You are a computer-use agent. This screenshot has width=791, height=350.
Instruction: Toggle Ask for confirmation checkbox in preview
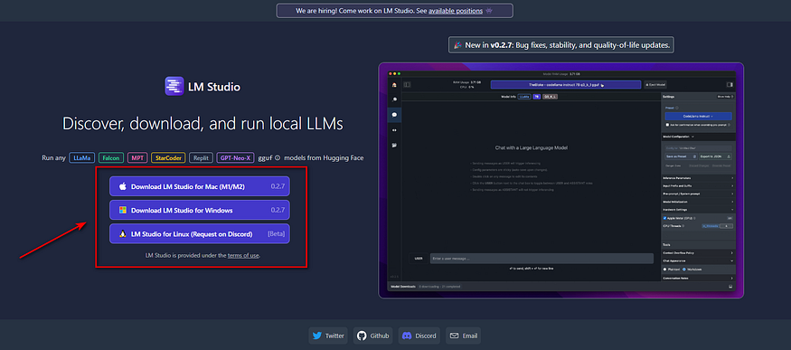coord(667,125)
